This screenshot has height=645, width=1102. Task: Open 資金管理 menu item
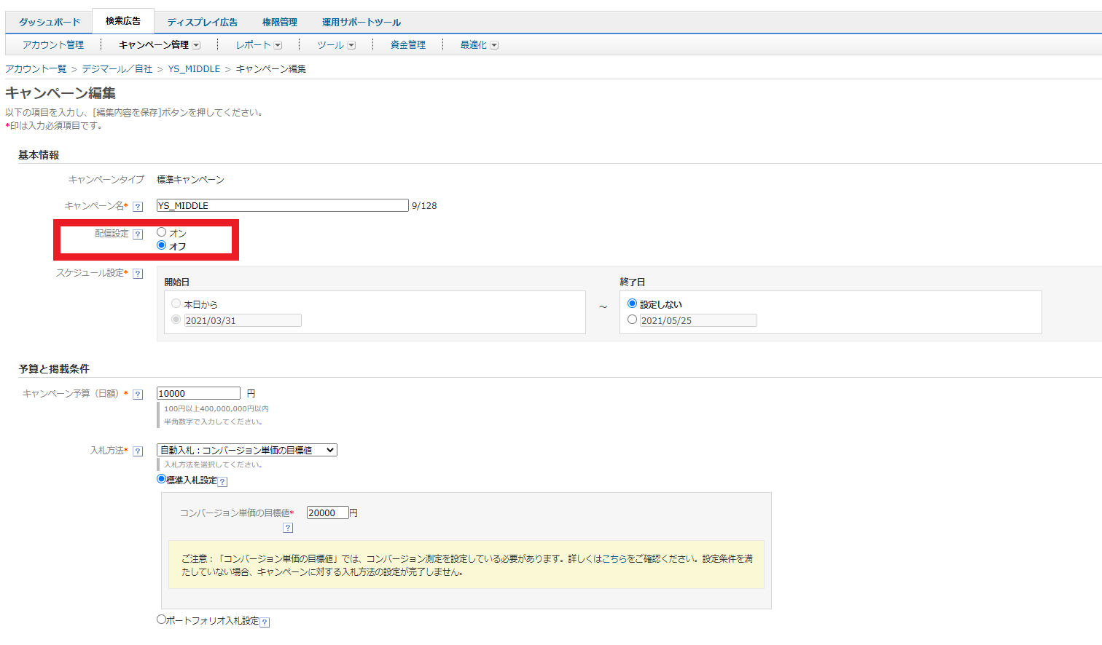pos(408,45)
